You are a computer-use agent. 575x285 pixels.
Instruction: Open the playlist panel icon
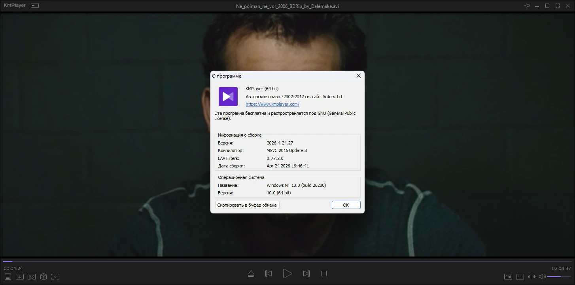[x=8, y=277]
